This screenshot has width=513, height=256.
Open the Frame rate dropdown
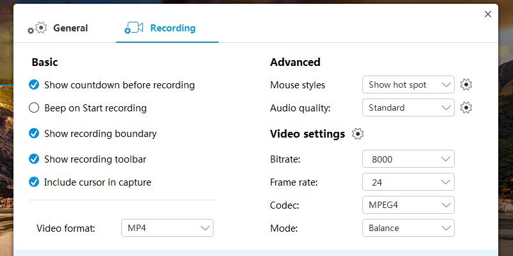pyautogui.click(x=408, y=182)
